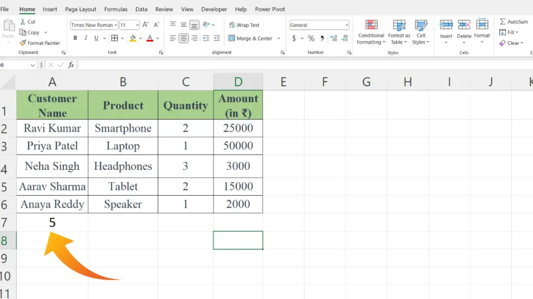Toggle Bold formatting
533x299 pixels.
[75, 38]
